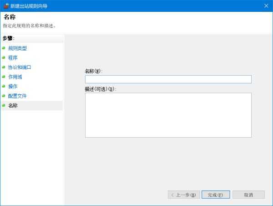Open the 程序 step label
This screenshot has width=273, height=206.
[13, 58]
